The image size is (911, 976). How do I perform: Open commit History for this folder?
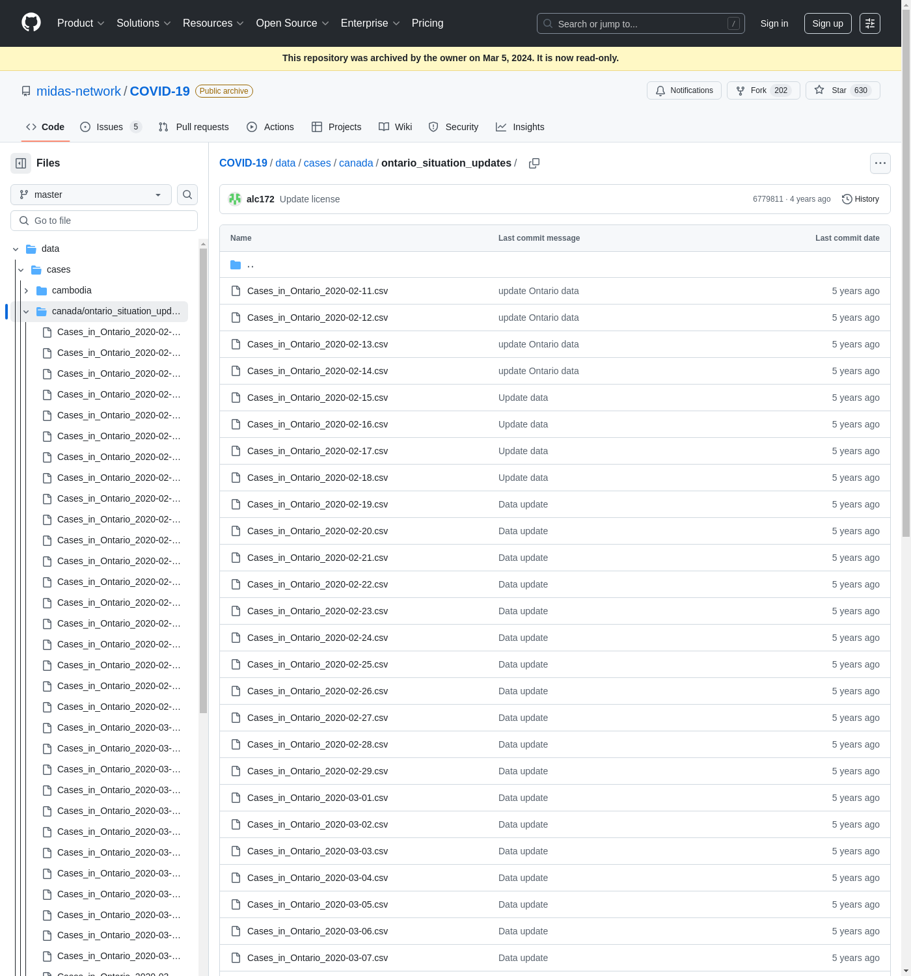click(860, 199)
